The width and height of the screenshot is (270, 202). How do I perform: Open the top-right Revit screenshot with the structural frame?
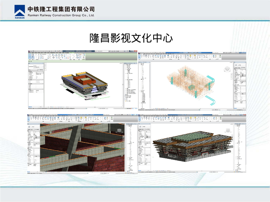click(192, 81)
